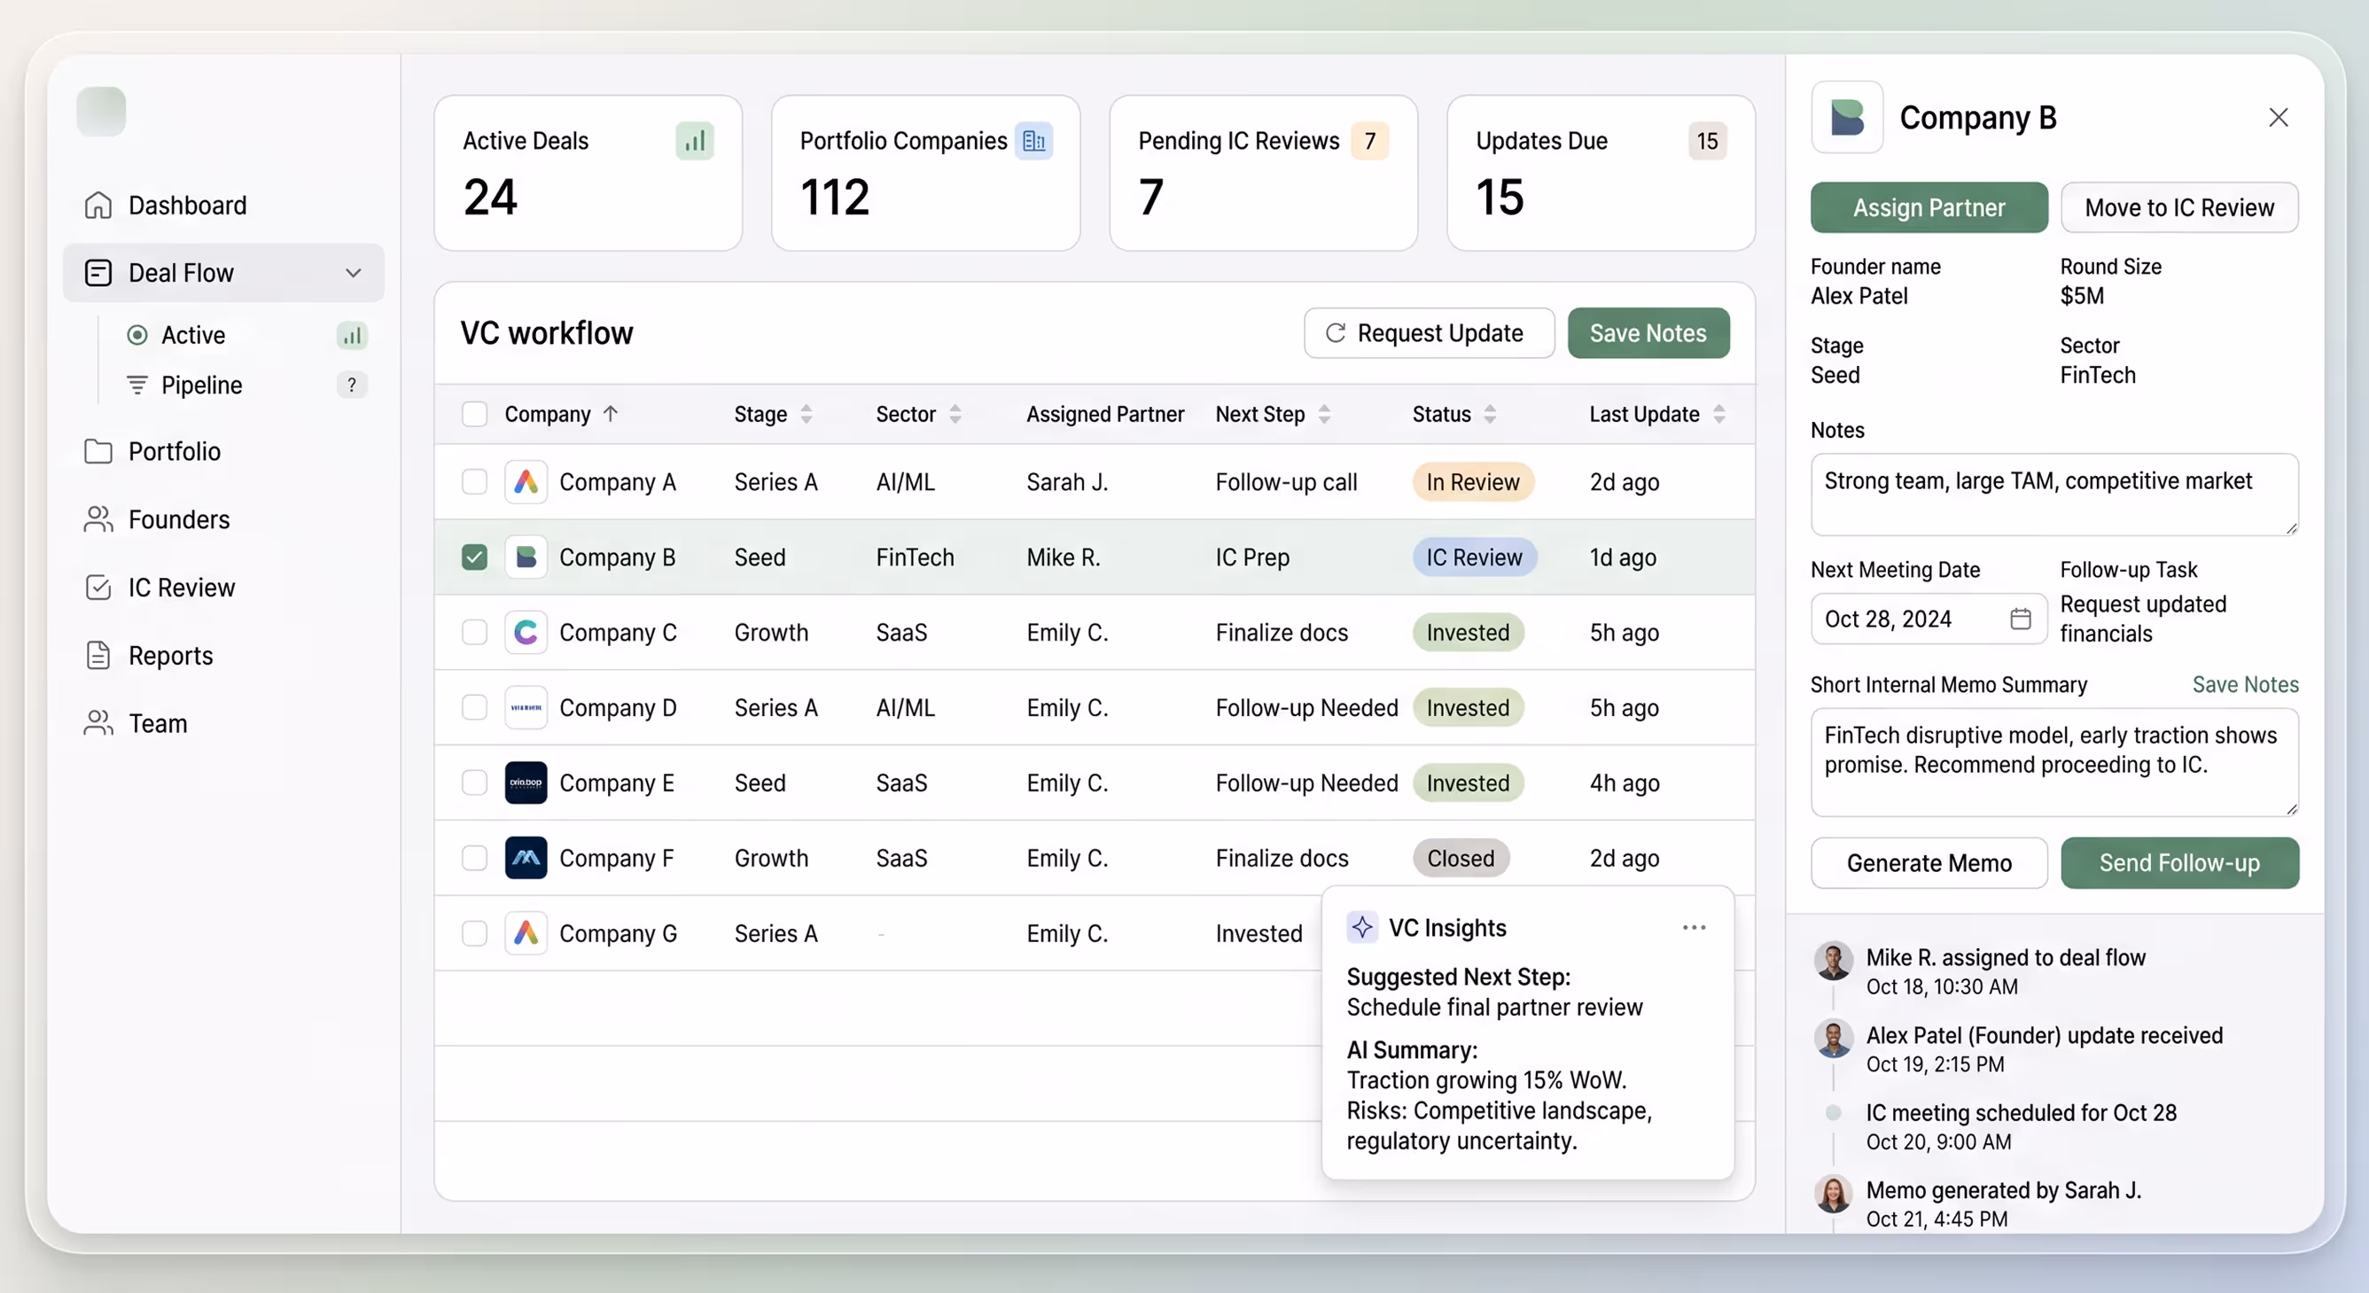Sort by Stage column
Screen dimensions: 2369x1293
[x=807, y=415]
